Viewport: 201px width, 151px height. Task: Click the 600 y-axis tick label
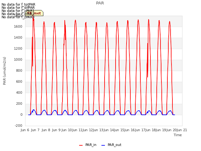pos(19,82)
